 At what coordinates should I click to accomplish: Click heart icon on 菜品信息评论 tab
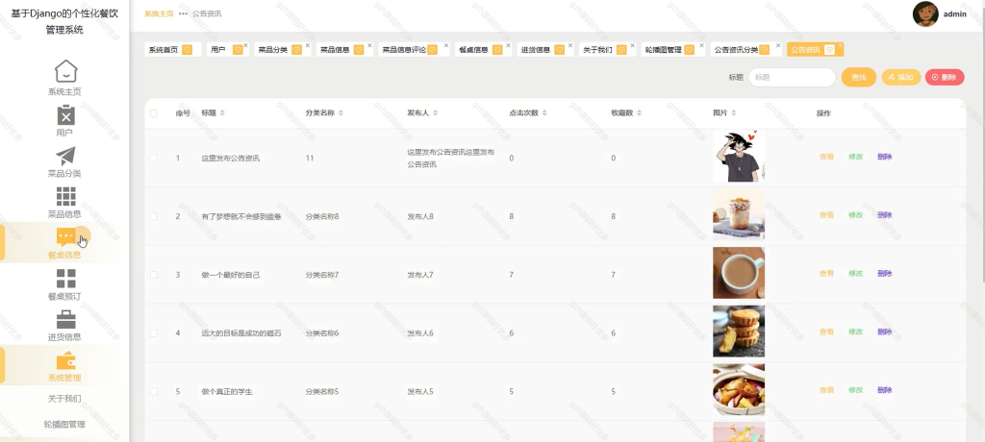[432, 50]
